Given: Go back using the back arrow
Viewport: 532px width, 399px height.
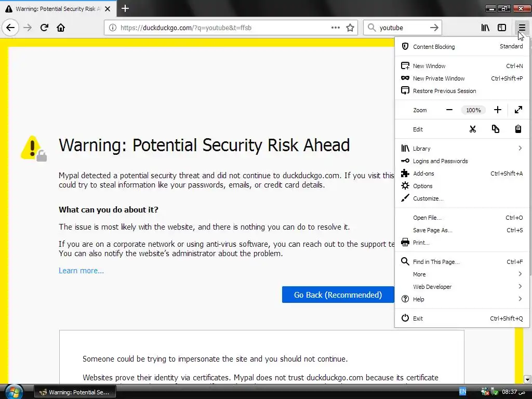Looking at the screenshot, I should [10, 28].
